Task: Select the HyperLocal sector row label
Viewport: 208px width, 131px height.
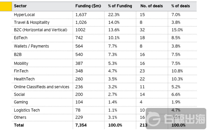Action: point(24,15)
